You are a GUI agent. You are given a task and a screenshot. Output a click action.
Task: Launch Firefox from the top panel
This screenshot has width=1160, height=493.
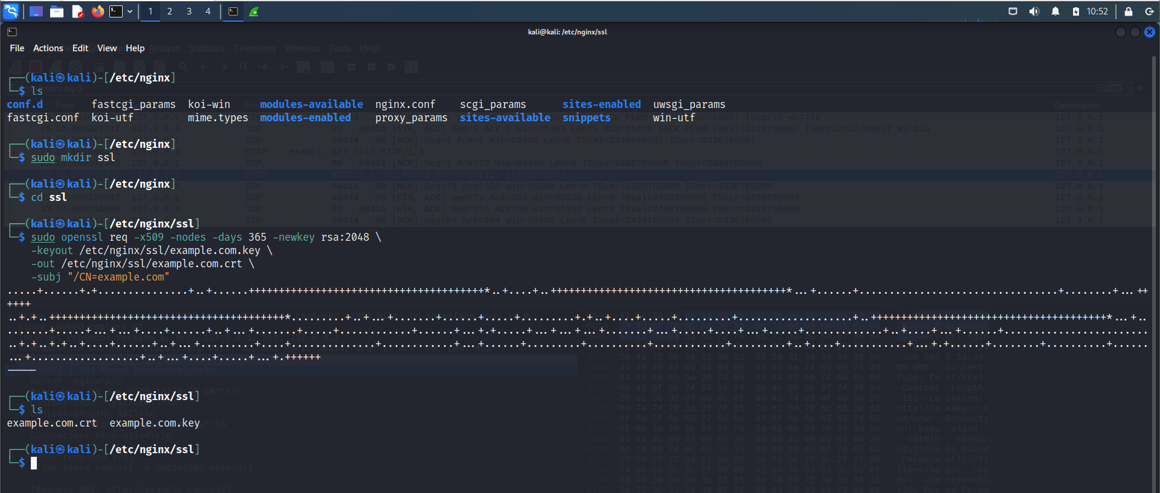[98, 11]
